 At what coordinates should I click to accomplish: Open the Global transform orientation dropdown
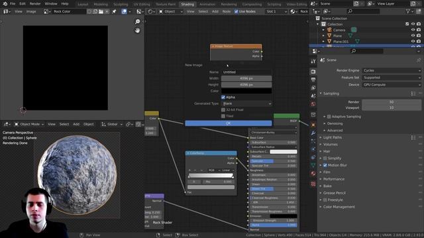(112, 124)
